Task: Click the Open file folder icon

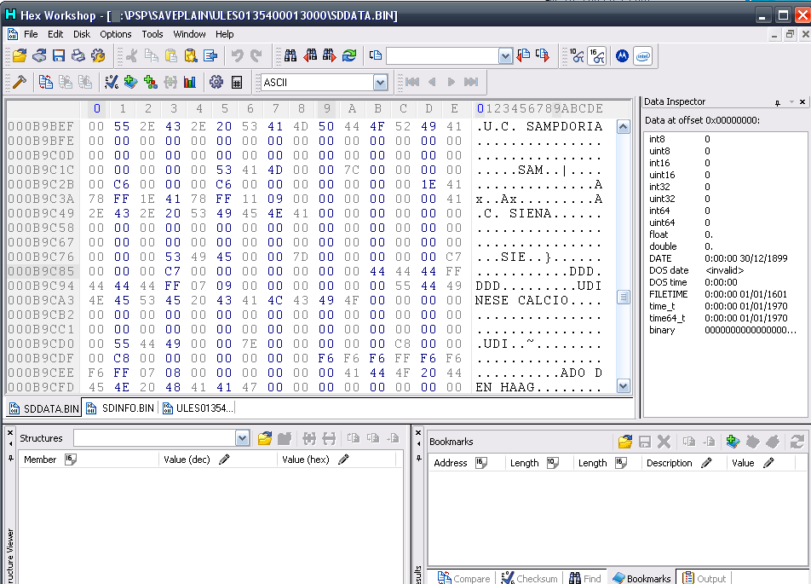Action: click(20, 55)
